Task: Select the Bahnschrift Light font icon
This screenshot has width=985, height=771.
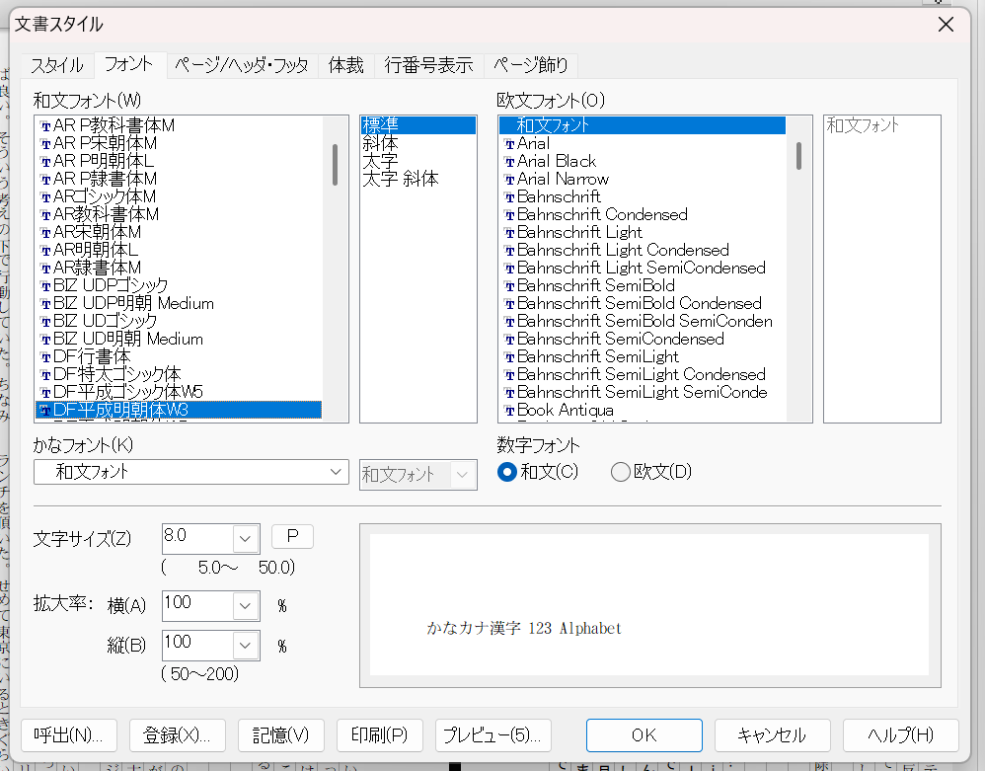Action: click(509, 232)
